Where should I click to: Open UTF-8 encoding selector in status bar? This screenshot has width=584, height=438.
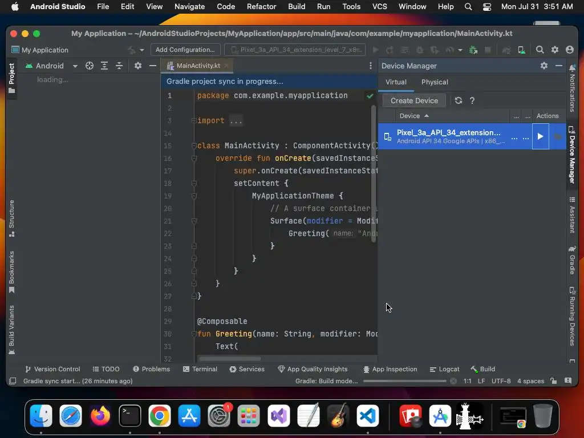click(501, 380)
